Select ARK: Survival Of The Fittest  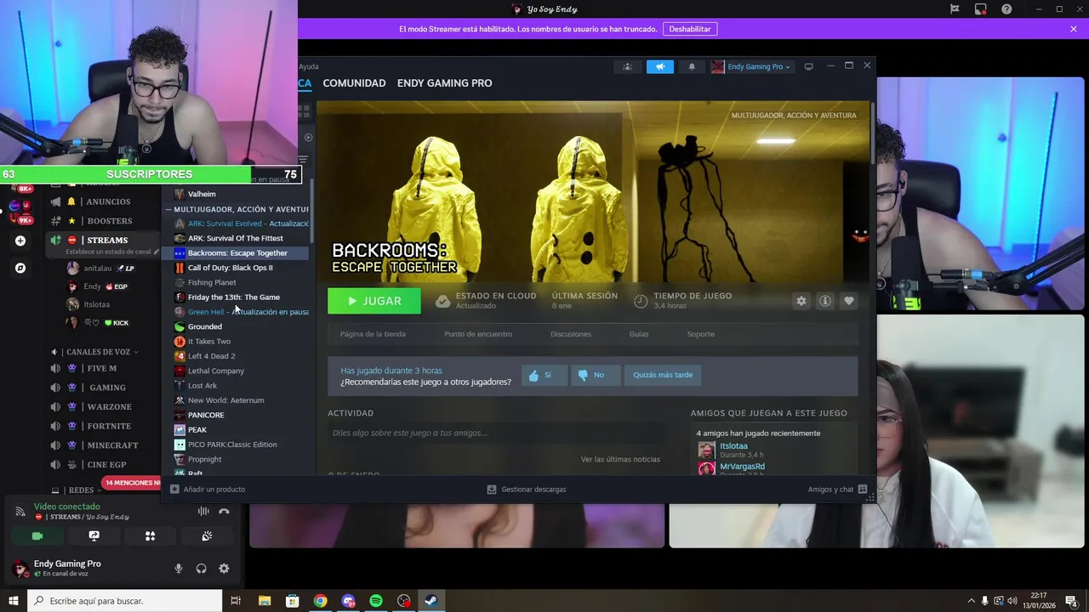[x=235, y=238]
